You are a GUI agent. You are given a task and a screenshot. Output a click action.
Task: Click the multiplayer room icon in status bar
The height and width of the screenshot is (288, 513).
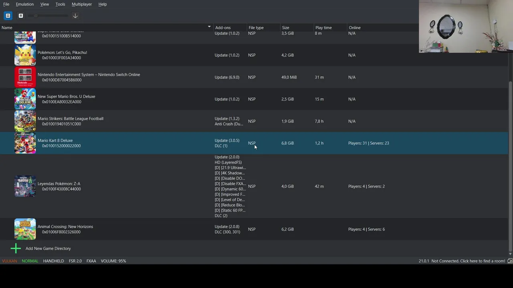510,261
